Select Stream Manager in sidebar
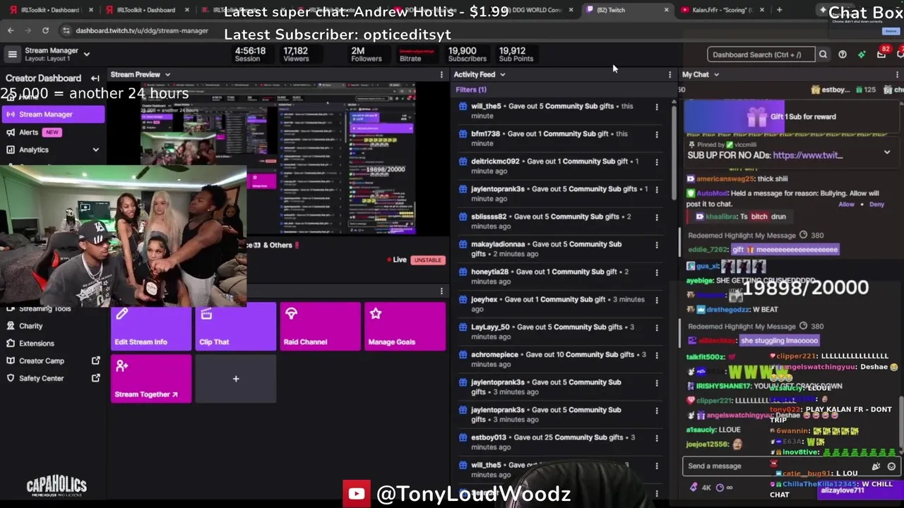The height and width of the screenshot is (508, 904). (x=53, y=114)
